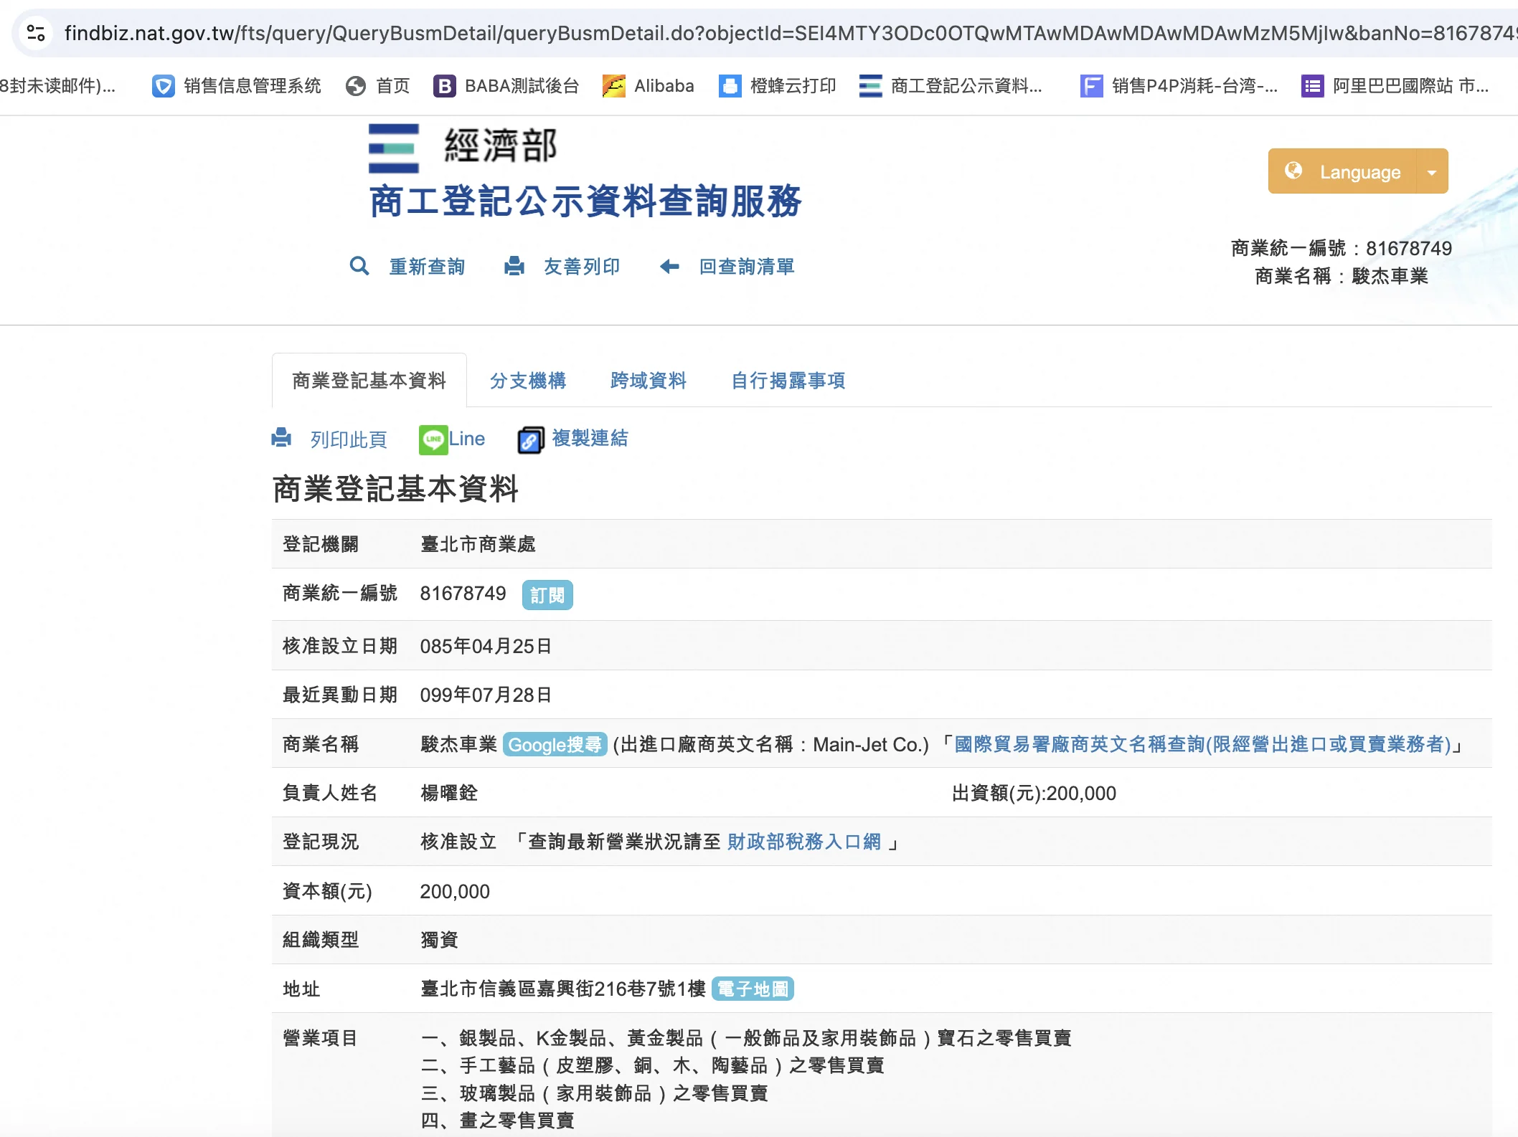Click the printer icon beside 列印此頁
Screen dimensions: 1518x1137
(281, 438)
